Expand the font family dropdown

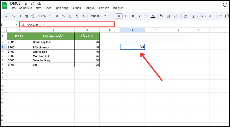[x=98, y=16]
